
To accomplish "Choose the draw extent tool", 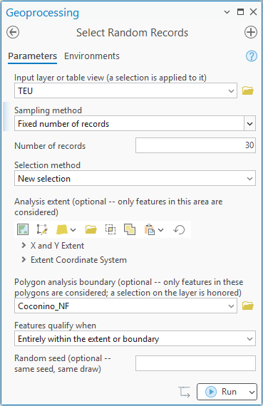I will 42,229.
